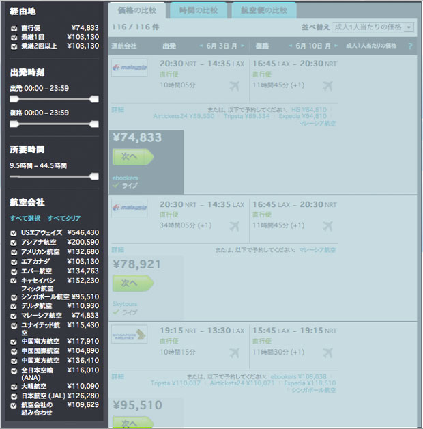
Task: Click the price help question mark icon
Action: 410,46
